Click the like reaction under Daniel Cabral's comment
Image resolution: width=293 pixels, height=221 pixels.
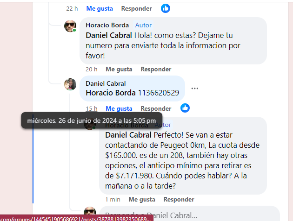185,108
